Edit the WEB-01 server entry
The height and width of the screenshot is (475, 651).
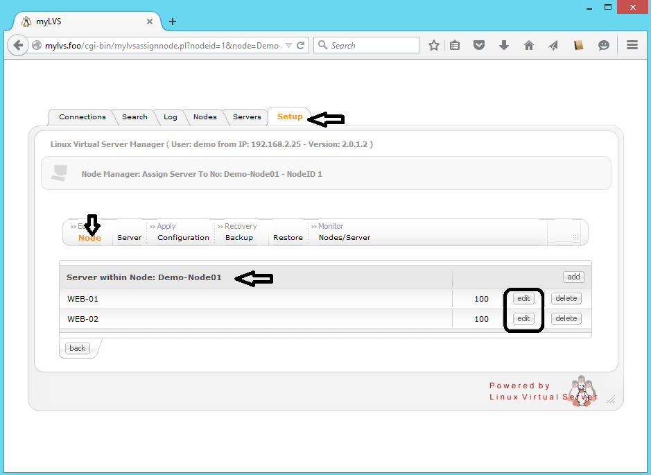(523, 298)
